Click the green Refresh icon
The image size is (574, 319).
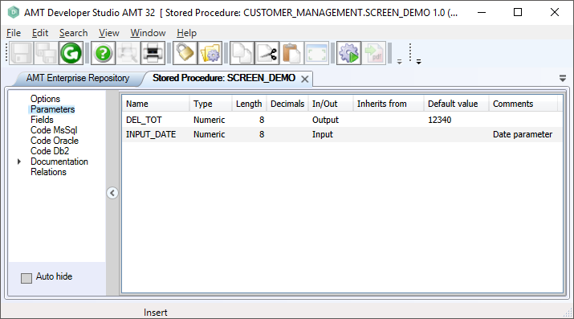(x=71, y=54)
